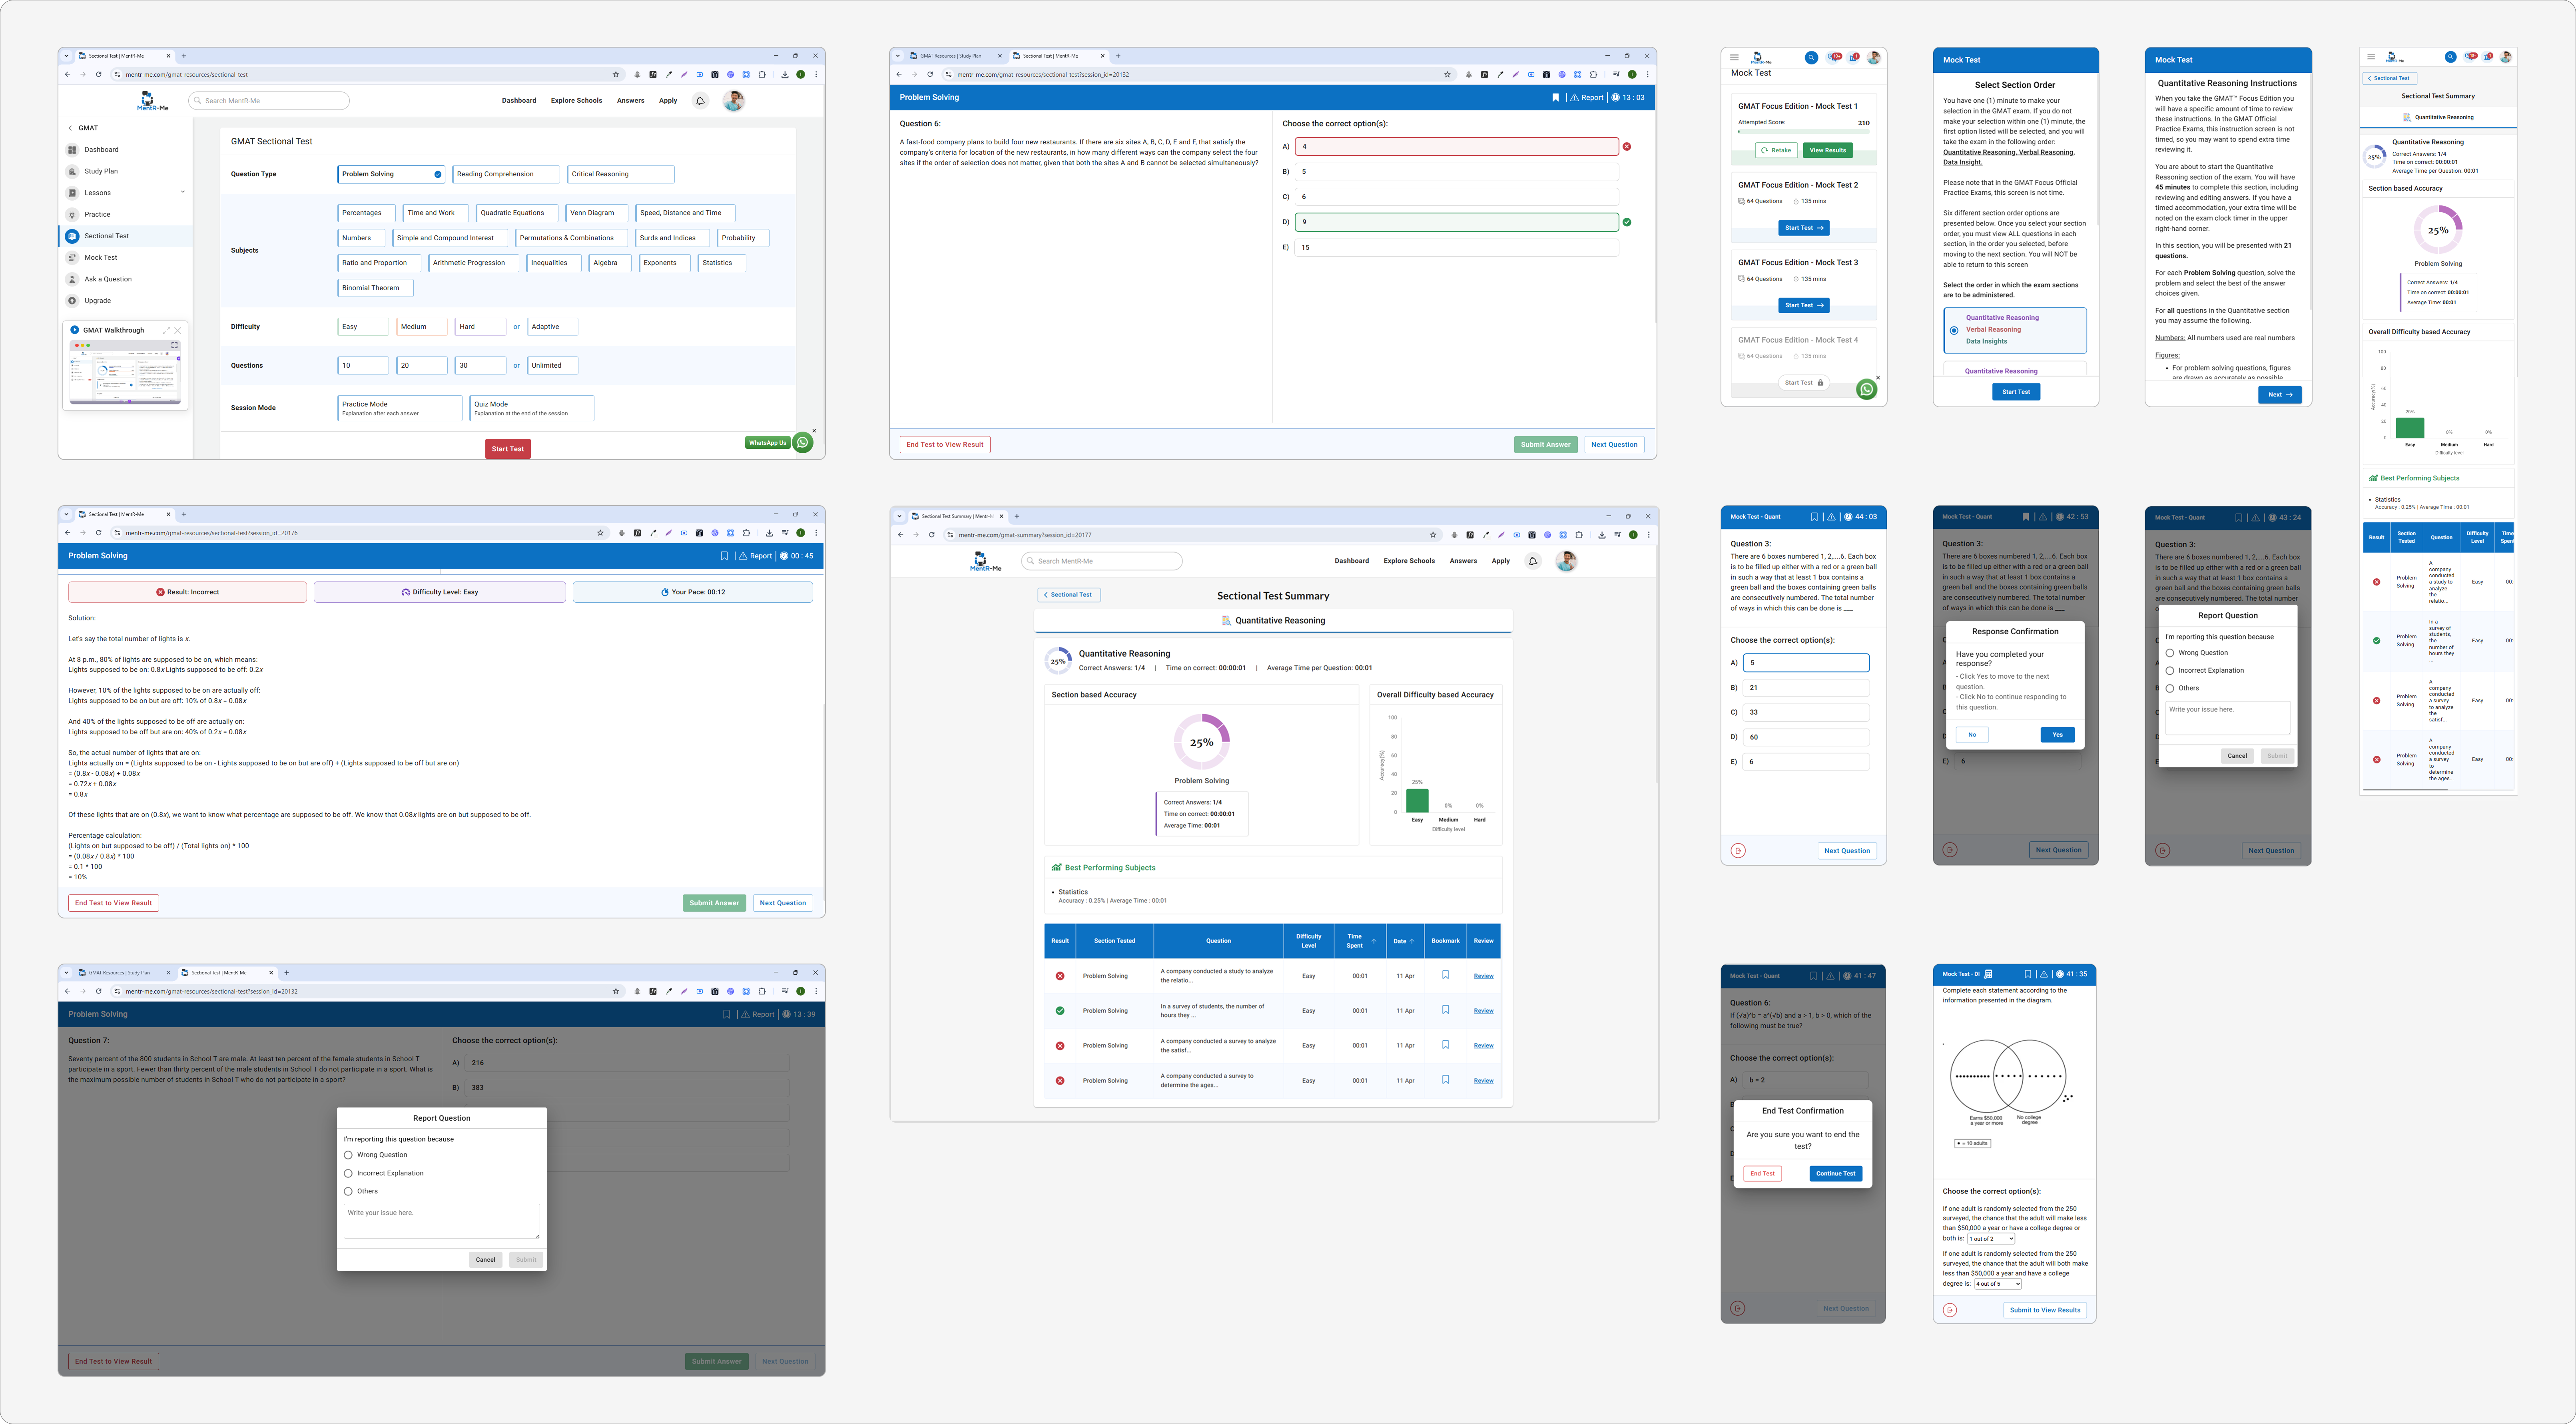Expand the GMAT Walkthrough card with arrows icon

pos(167,330)
